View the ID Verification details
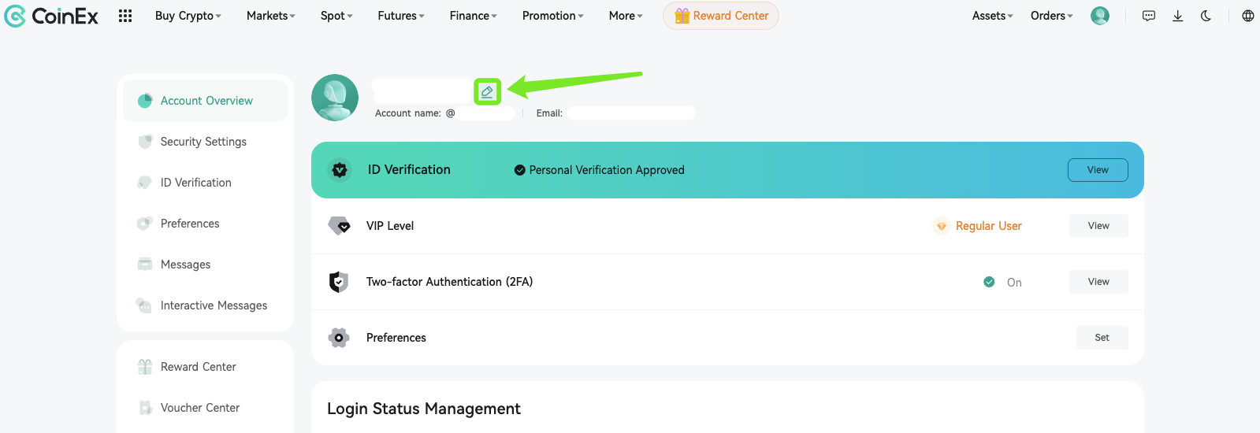This screenshot has width=1260, height=433. 1098,170
